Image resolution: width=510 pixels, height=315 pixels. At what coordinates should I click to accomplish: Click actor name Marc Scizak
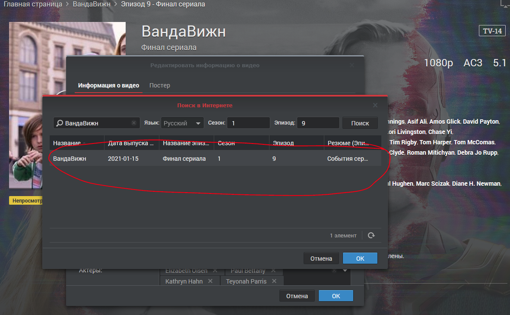pyautogui.click(x=433, y=183)
